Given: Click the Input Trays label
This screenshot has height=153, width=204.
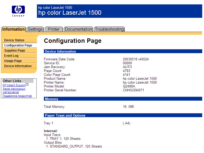Looking at the screenshot, I should tap(52, 135).
